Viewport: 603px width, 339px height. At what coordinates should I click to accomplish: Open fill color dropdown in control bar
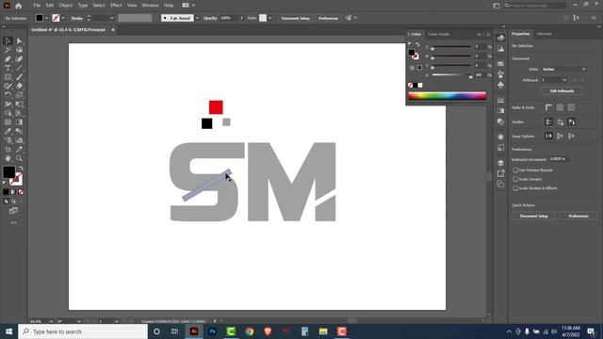pyautogui.click(x=46, y=18)
